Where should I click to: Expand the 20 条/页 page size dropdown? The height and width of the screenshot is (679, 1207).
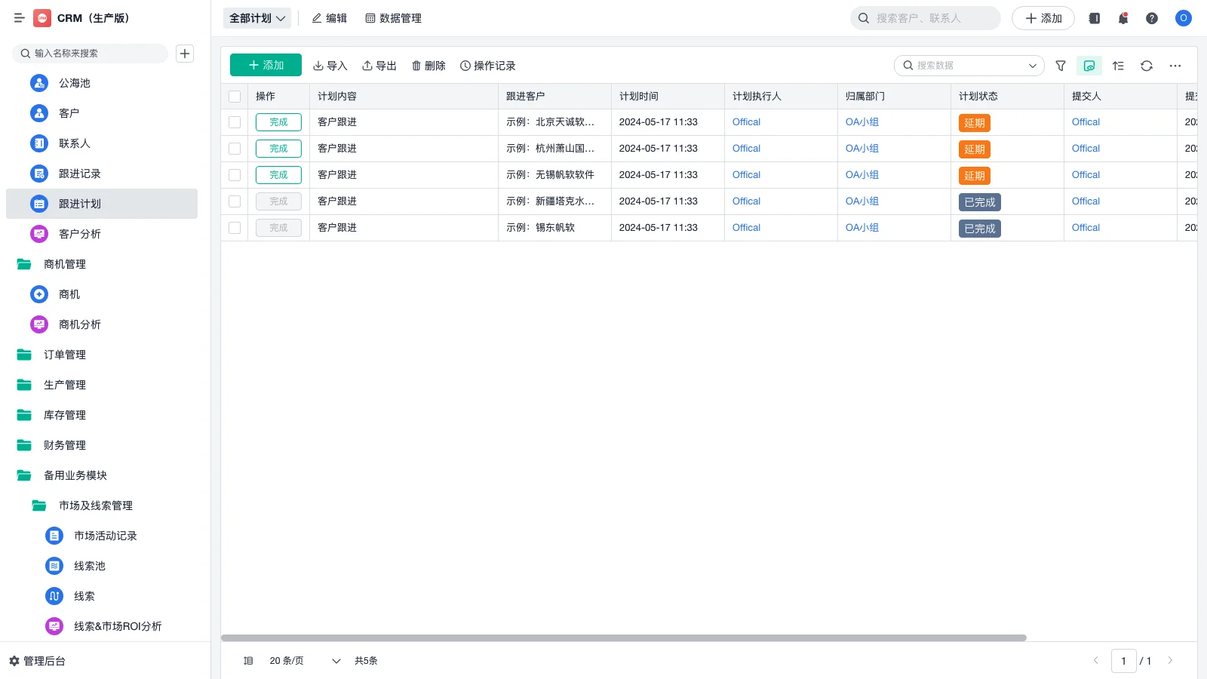point(301,660)
